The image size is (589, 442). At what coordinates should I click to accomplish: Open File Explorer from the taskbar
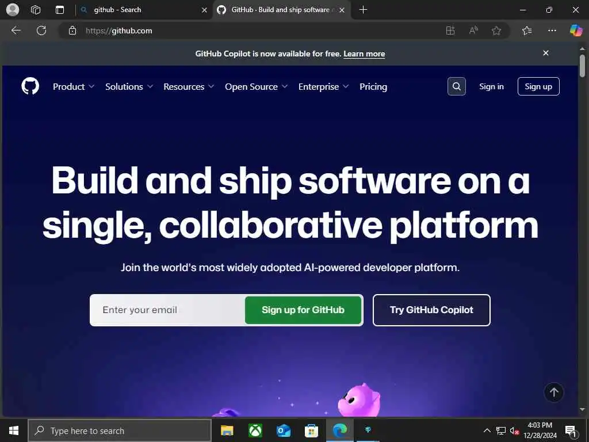click(x=227, y=430)
